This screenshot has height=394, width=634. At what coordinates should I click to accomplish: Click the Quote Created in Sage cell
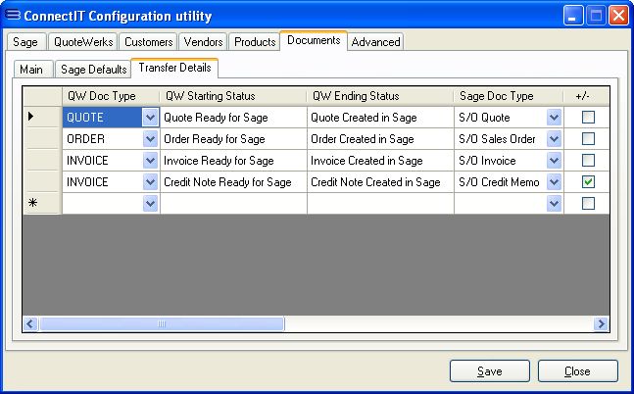click(380, 118)
